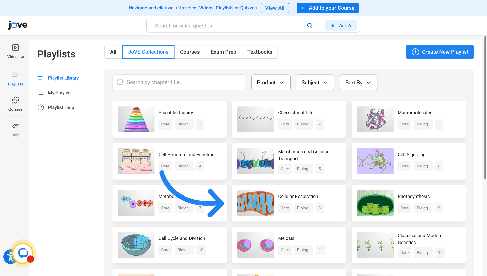Image resolution: width=487 pixels, height=276 pixels.
Task: Switch to the All tab
Action: (x=113, y=52)
